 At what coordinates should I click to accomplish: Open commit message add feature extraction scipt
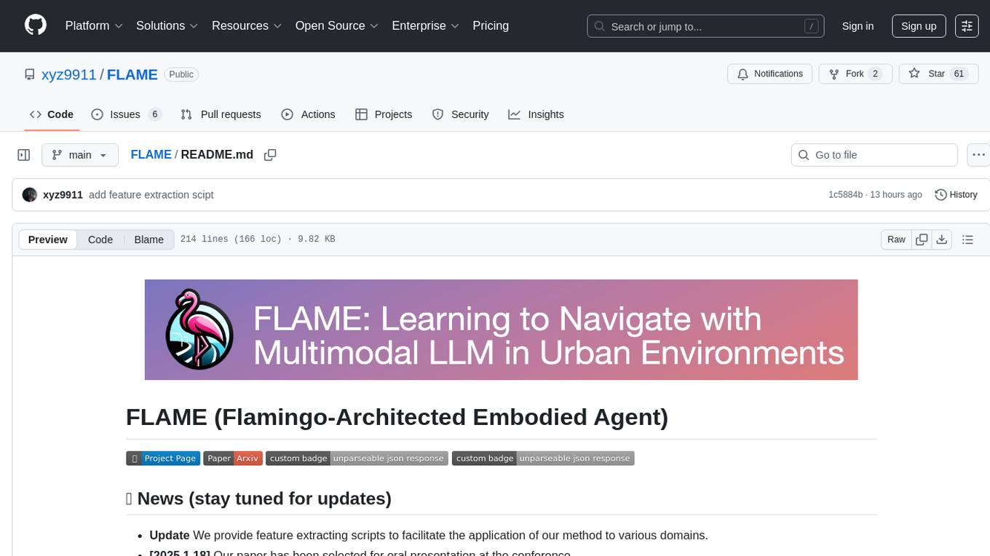[x=151, y=194]
